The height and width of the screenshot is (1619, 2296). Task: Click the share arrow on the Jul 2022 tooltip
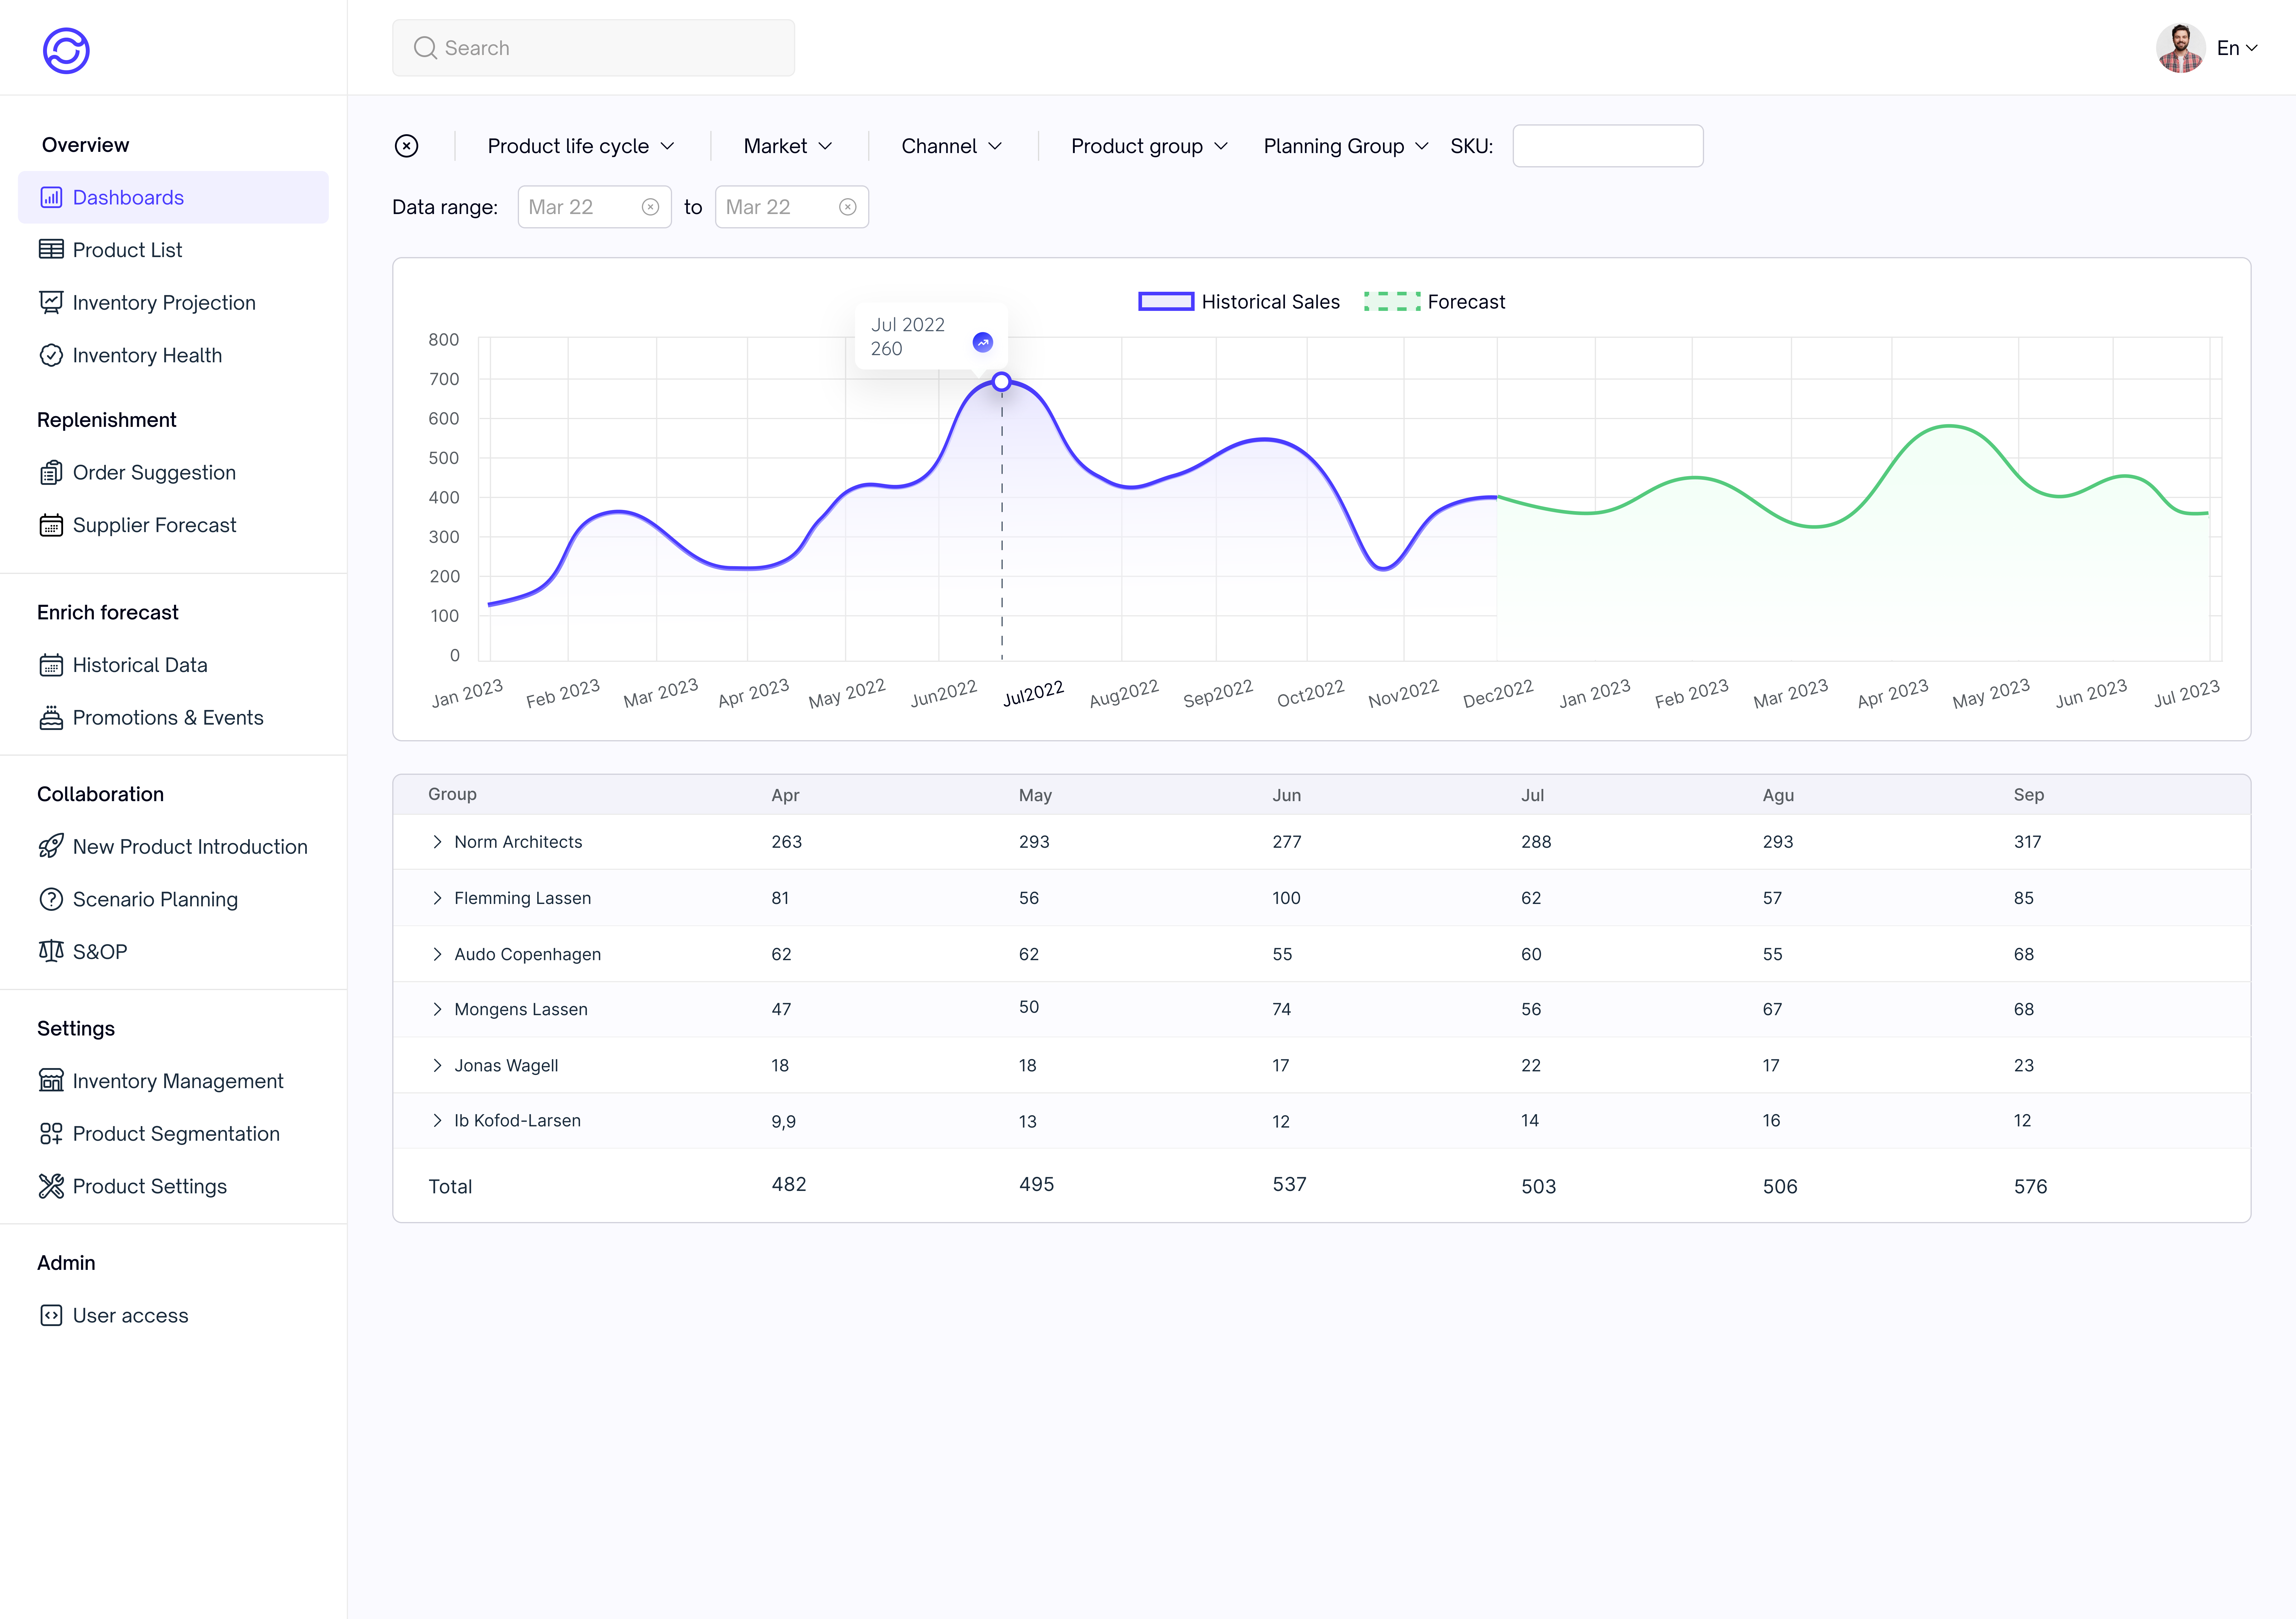point(983,342)
